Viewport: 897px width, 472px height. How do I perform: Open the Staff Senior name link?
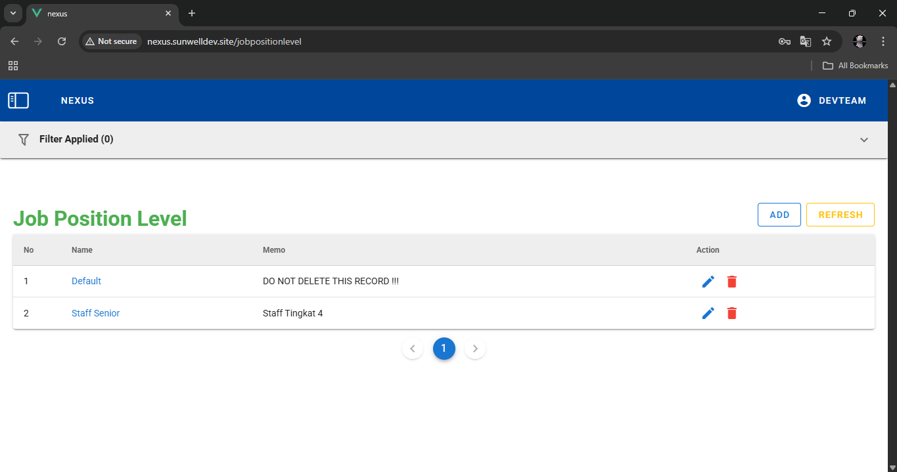[x=95, y=313]
